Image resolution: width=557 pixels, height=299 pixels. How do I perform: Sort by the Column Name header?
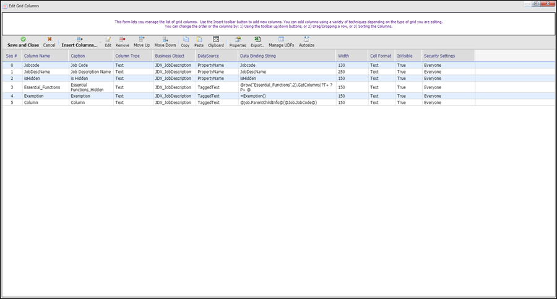45,56
